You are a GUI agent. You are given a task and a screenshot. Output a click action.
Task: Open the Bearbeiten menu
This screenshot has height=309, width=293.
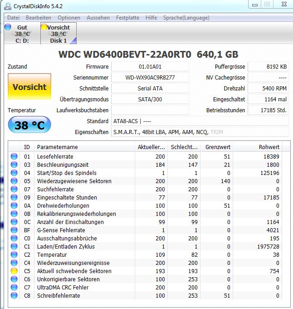pyautogui.click(x=39, y=18)
